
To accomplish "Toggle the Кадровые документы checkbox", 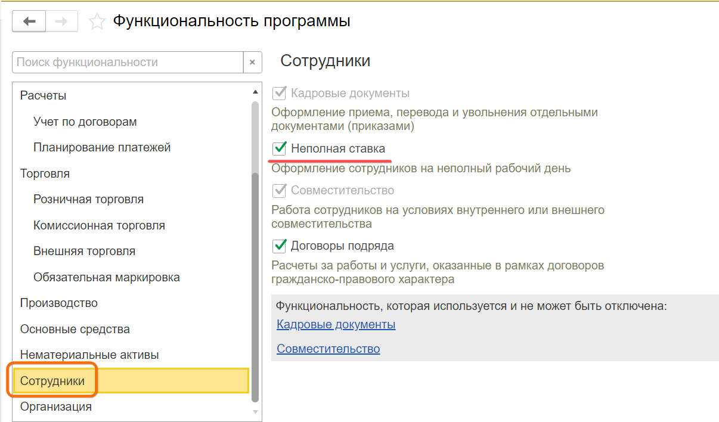I will pos(279,94).
